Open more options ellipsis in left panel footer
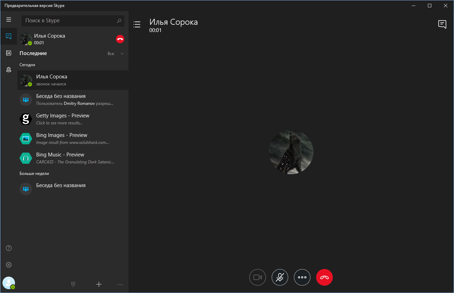The image size is (454, 293). click(x=120, y=285)
